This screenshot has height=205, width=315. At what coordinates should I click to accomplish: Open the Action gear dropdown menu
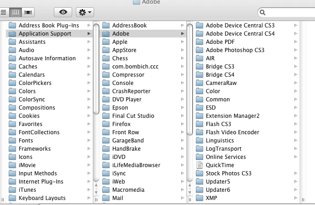tap(85, 12)
